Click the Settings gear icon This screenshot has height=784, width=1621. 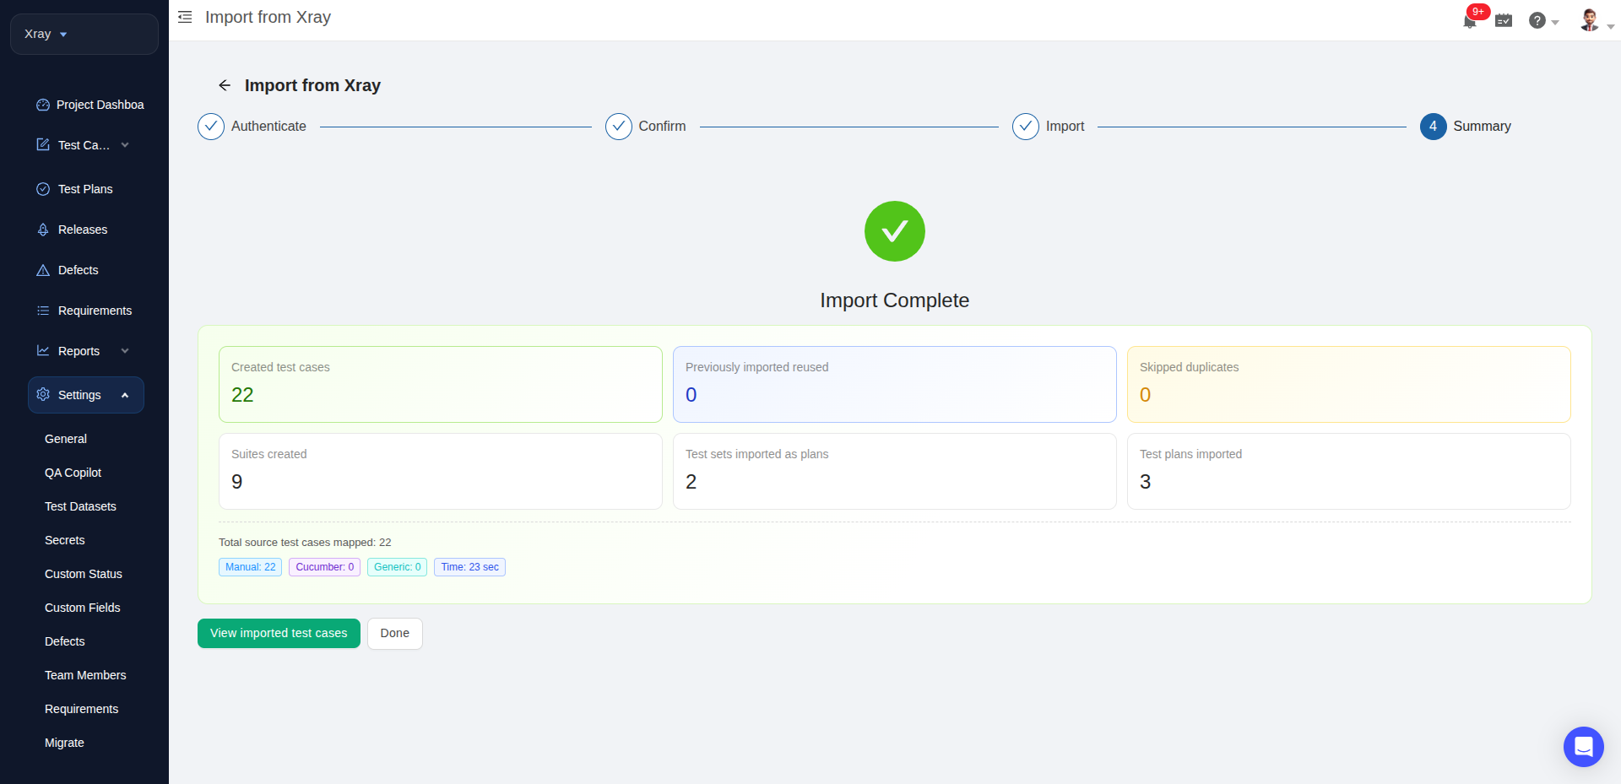(43, 395)
